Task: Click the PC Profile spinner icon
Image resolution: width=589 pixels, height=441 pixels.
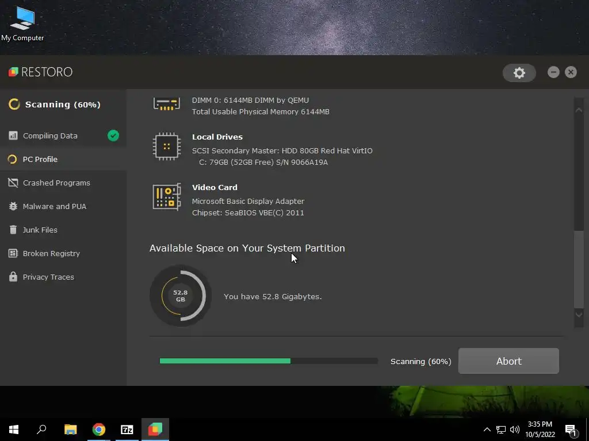Action: point(13,160)
